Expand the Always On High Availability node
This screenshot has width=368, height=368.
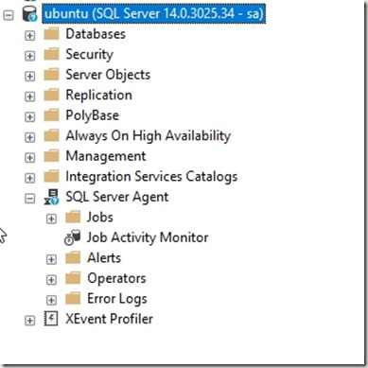[x=29, y=137]
